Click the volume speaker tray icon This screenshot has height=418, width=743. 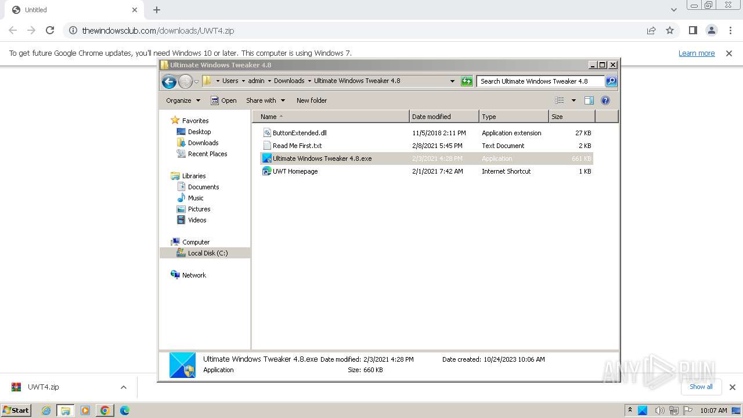click(x=659, y=410)
